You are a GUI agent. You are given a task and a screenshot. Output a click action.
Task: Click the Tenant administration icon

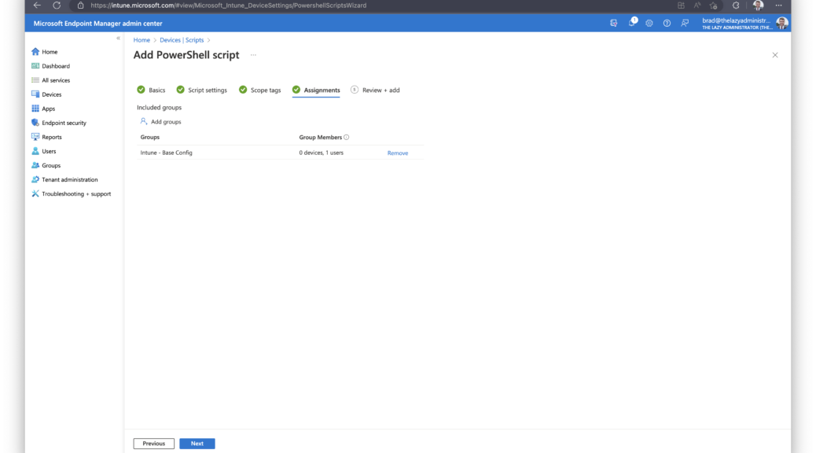click(x=35, y=179)
